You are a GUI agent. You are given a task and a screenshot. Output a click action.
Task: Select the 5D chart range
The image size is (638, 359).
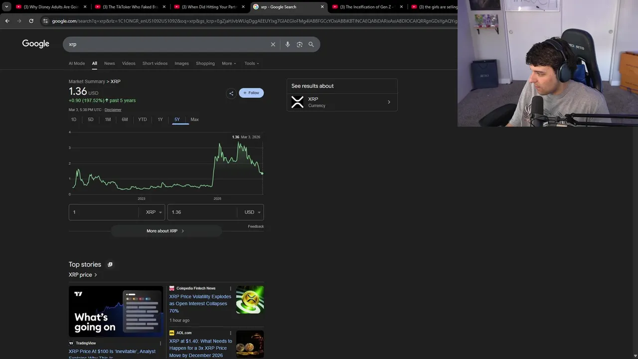coord(91,120)
